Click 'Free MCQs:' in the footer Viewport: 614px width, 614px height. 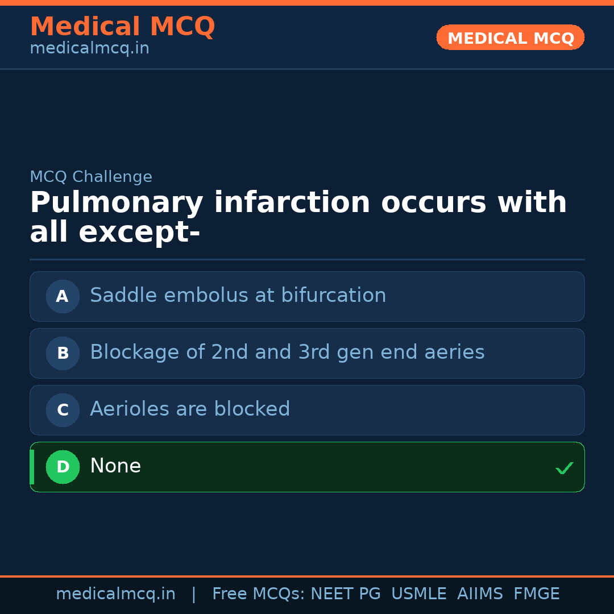pos(259,594)
